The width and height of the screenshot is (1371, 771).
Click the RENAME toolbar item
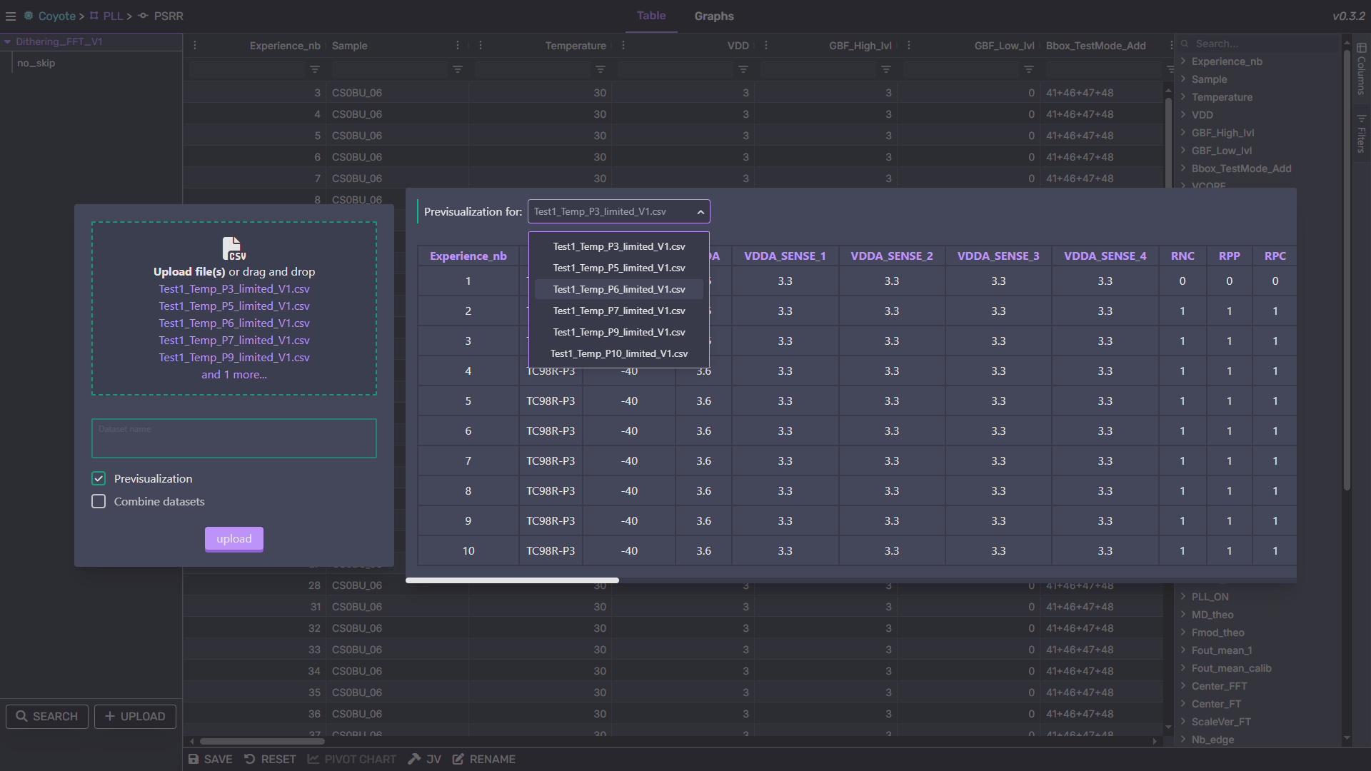pos(483,759)
